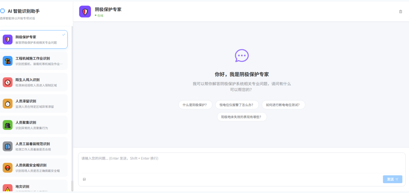This screenshot has width=409, height=193.
Task: Focus the question input text area
Action: 242,163
